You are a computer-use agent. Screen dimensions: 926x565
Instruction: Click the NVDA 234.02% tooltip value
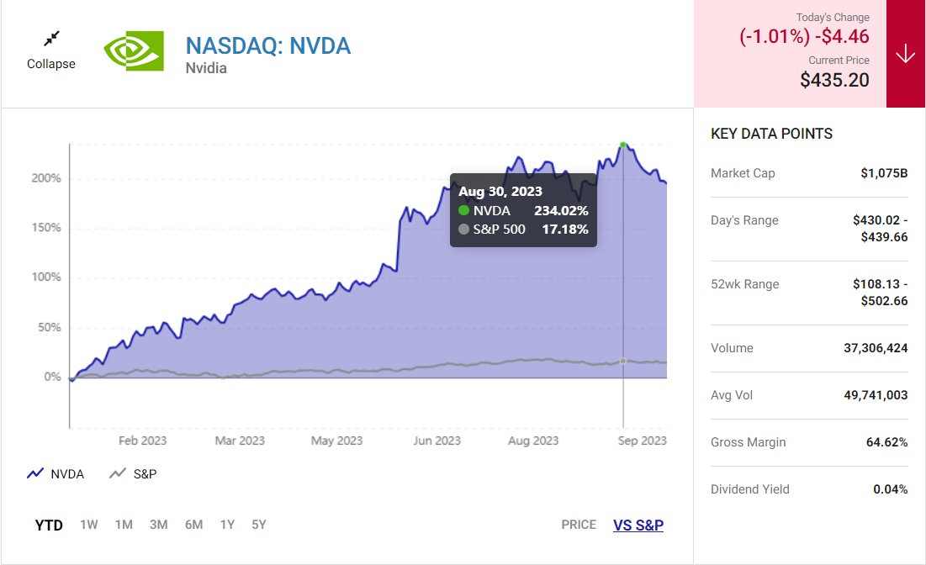561,211
